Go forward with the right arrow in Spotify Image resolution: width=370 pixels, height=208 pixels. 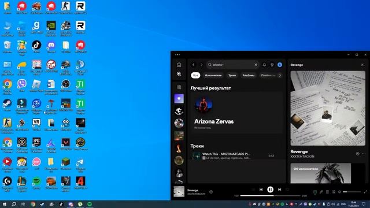(x=201, y=65)
